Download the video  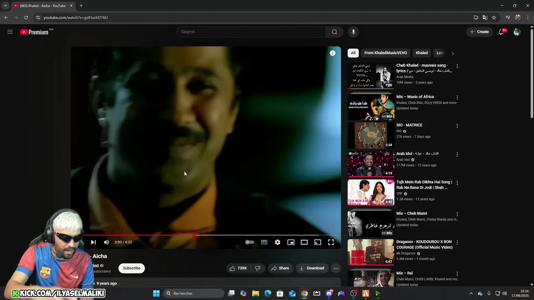(312, 268)
